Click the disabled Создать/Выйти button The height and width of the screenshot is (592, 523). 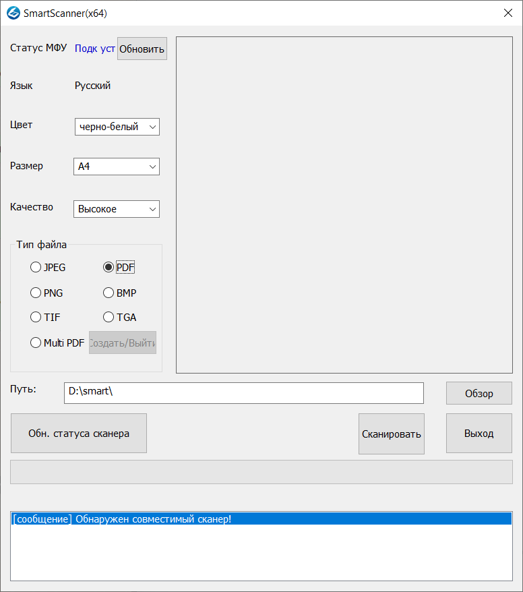[123, 343]
